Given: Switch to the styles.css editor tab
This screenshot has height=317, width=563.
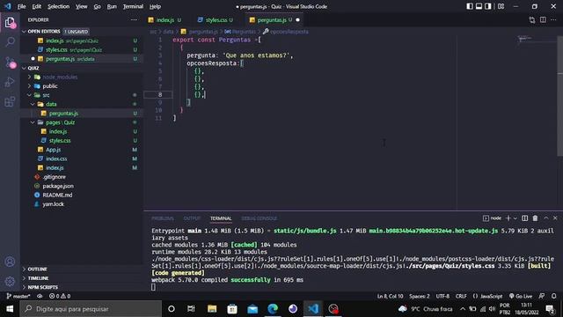Looking at the screenshot, I should click(x=216, y=19).
